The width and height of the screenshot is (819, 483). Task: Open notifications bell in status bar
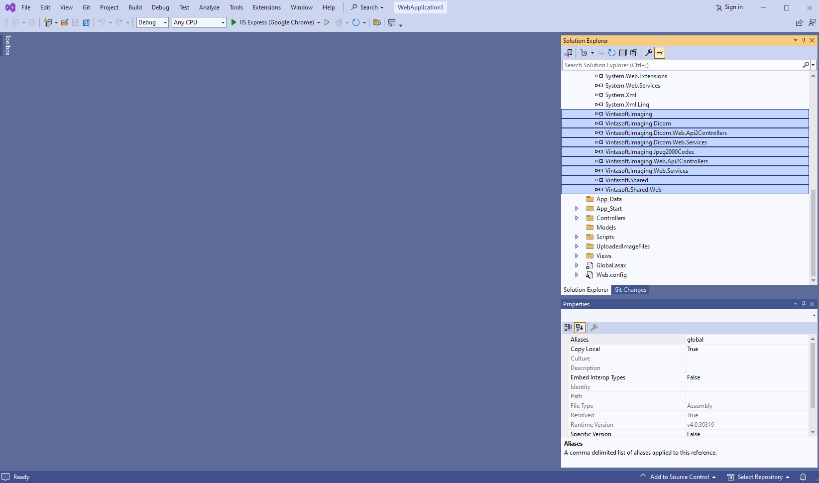[803, 477]
